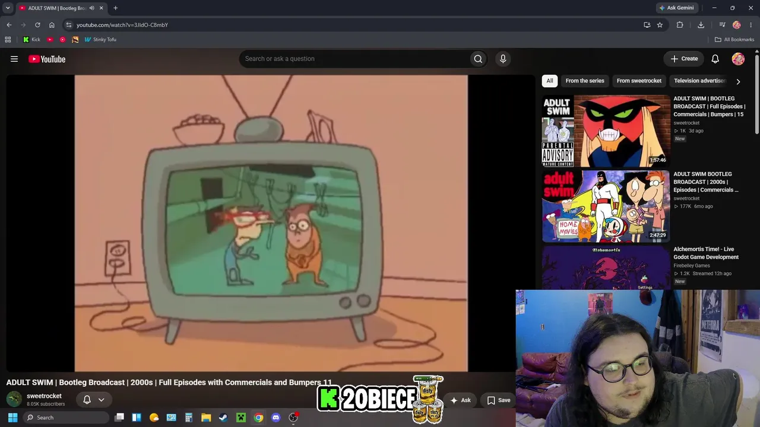The image size is (760, 427).
Task: Open Chrome downloads
Action: click(701, 25)
